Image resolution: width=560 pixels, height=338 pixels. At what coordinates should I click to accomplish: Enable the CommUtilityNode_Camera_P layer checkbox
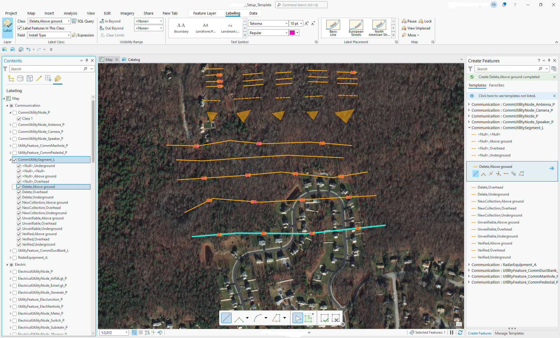tap(15, 132)
